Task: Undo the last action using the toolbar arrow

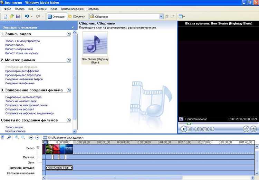Action: (x=27, y=16)
